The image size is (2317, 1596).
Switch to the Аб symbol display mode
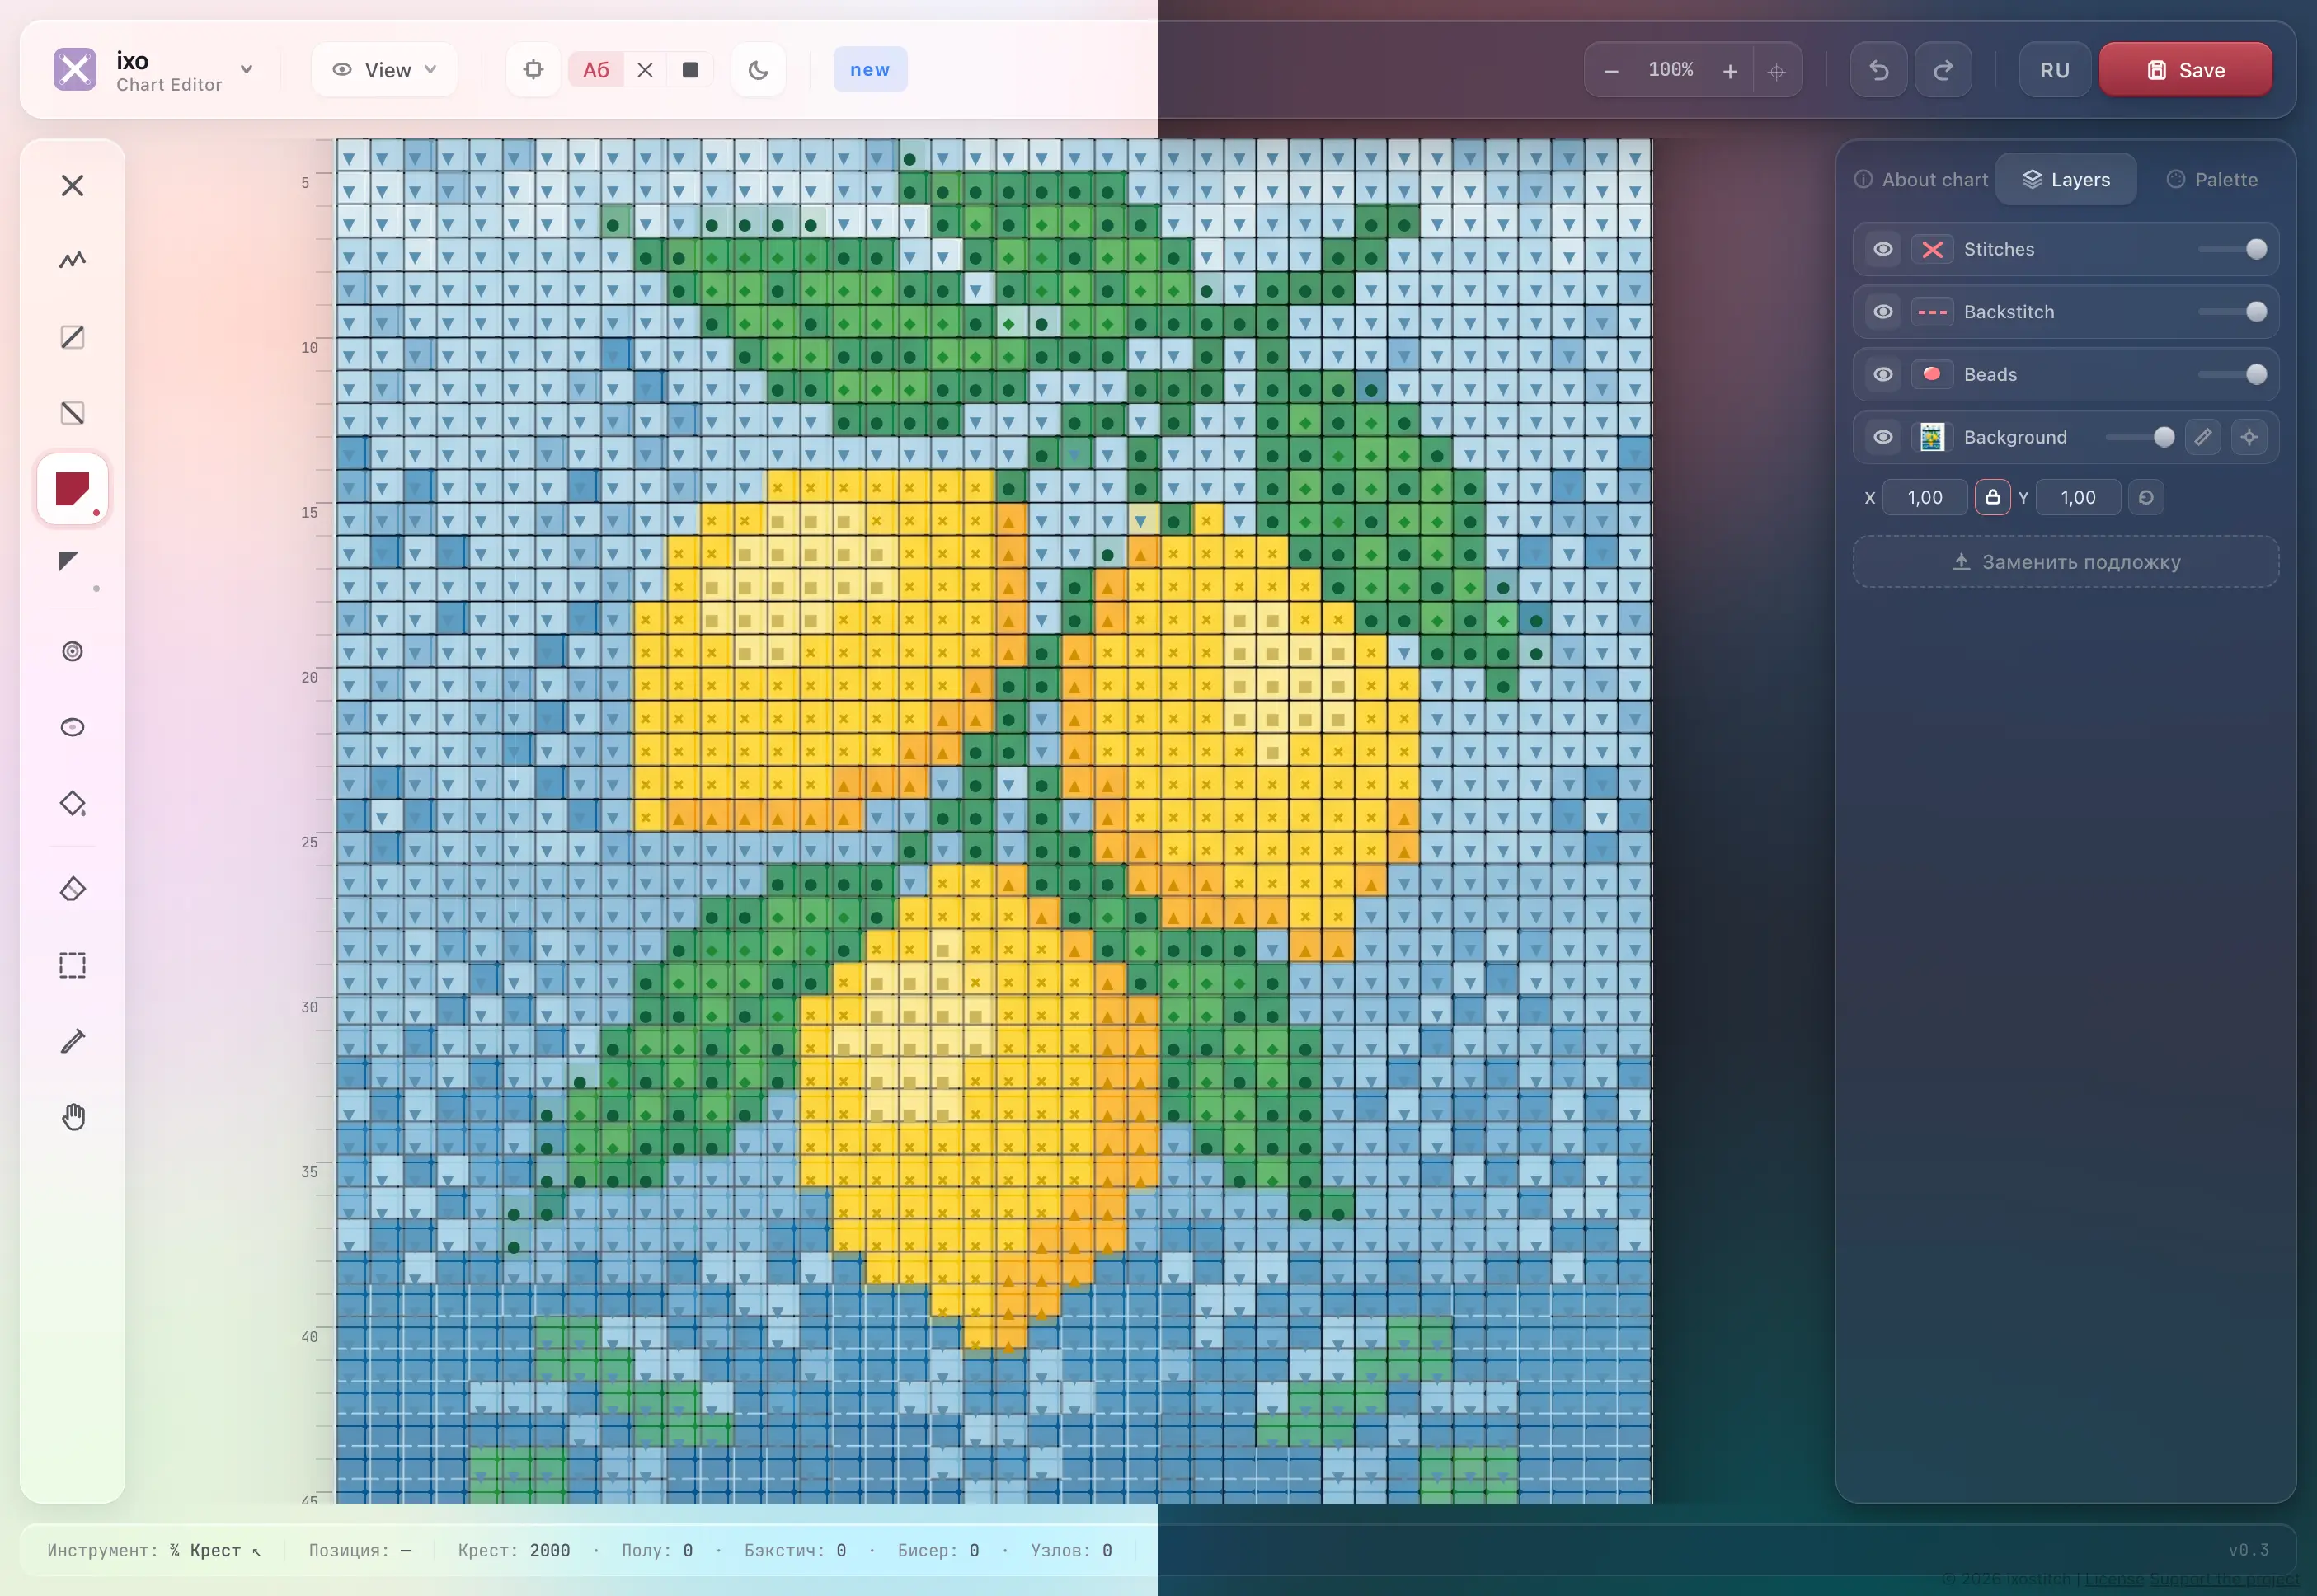tap(596, 70)
